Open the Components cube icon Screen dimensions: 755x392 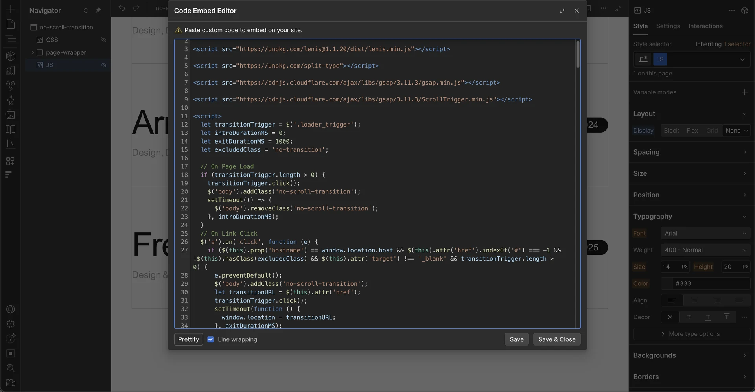[11, 56]
